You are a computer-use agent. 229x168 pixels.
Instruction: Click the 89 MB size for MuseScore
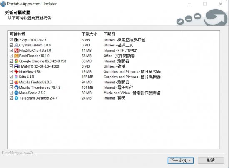coord(87,93)
